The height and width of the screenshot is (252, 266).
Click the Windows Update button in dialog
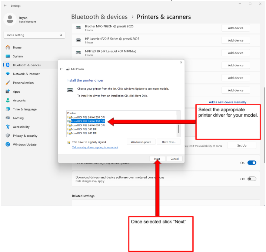141,142
